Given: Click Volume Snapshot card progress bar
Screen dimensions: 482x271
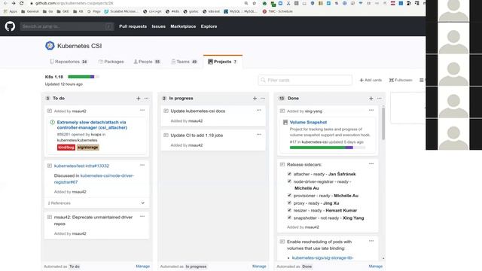Looking at the screenshot, I should (x=328, y=148).
